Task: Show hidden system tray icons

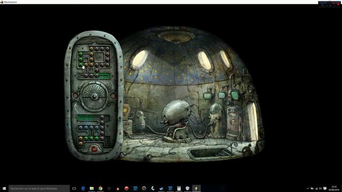Action: 308,188
